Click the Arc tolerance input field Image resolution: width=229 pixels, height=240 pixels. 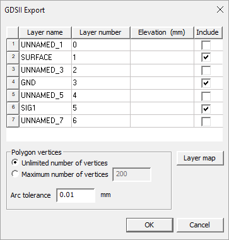(x=76, y=195)
